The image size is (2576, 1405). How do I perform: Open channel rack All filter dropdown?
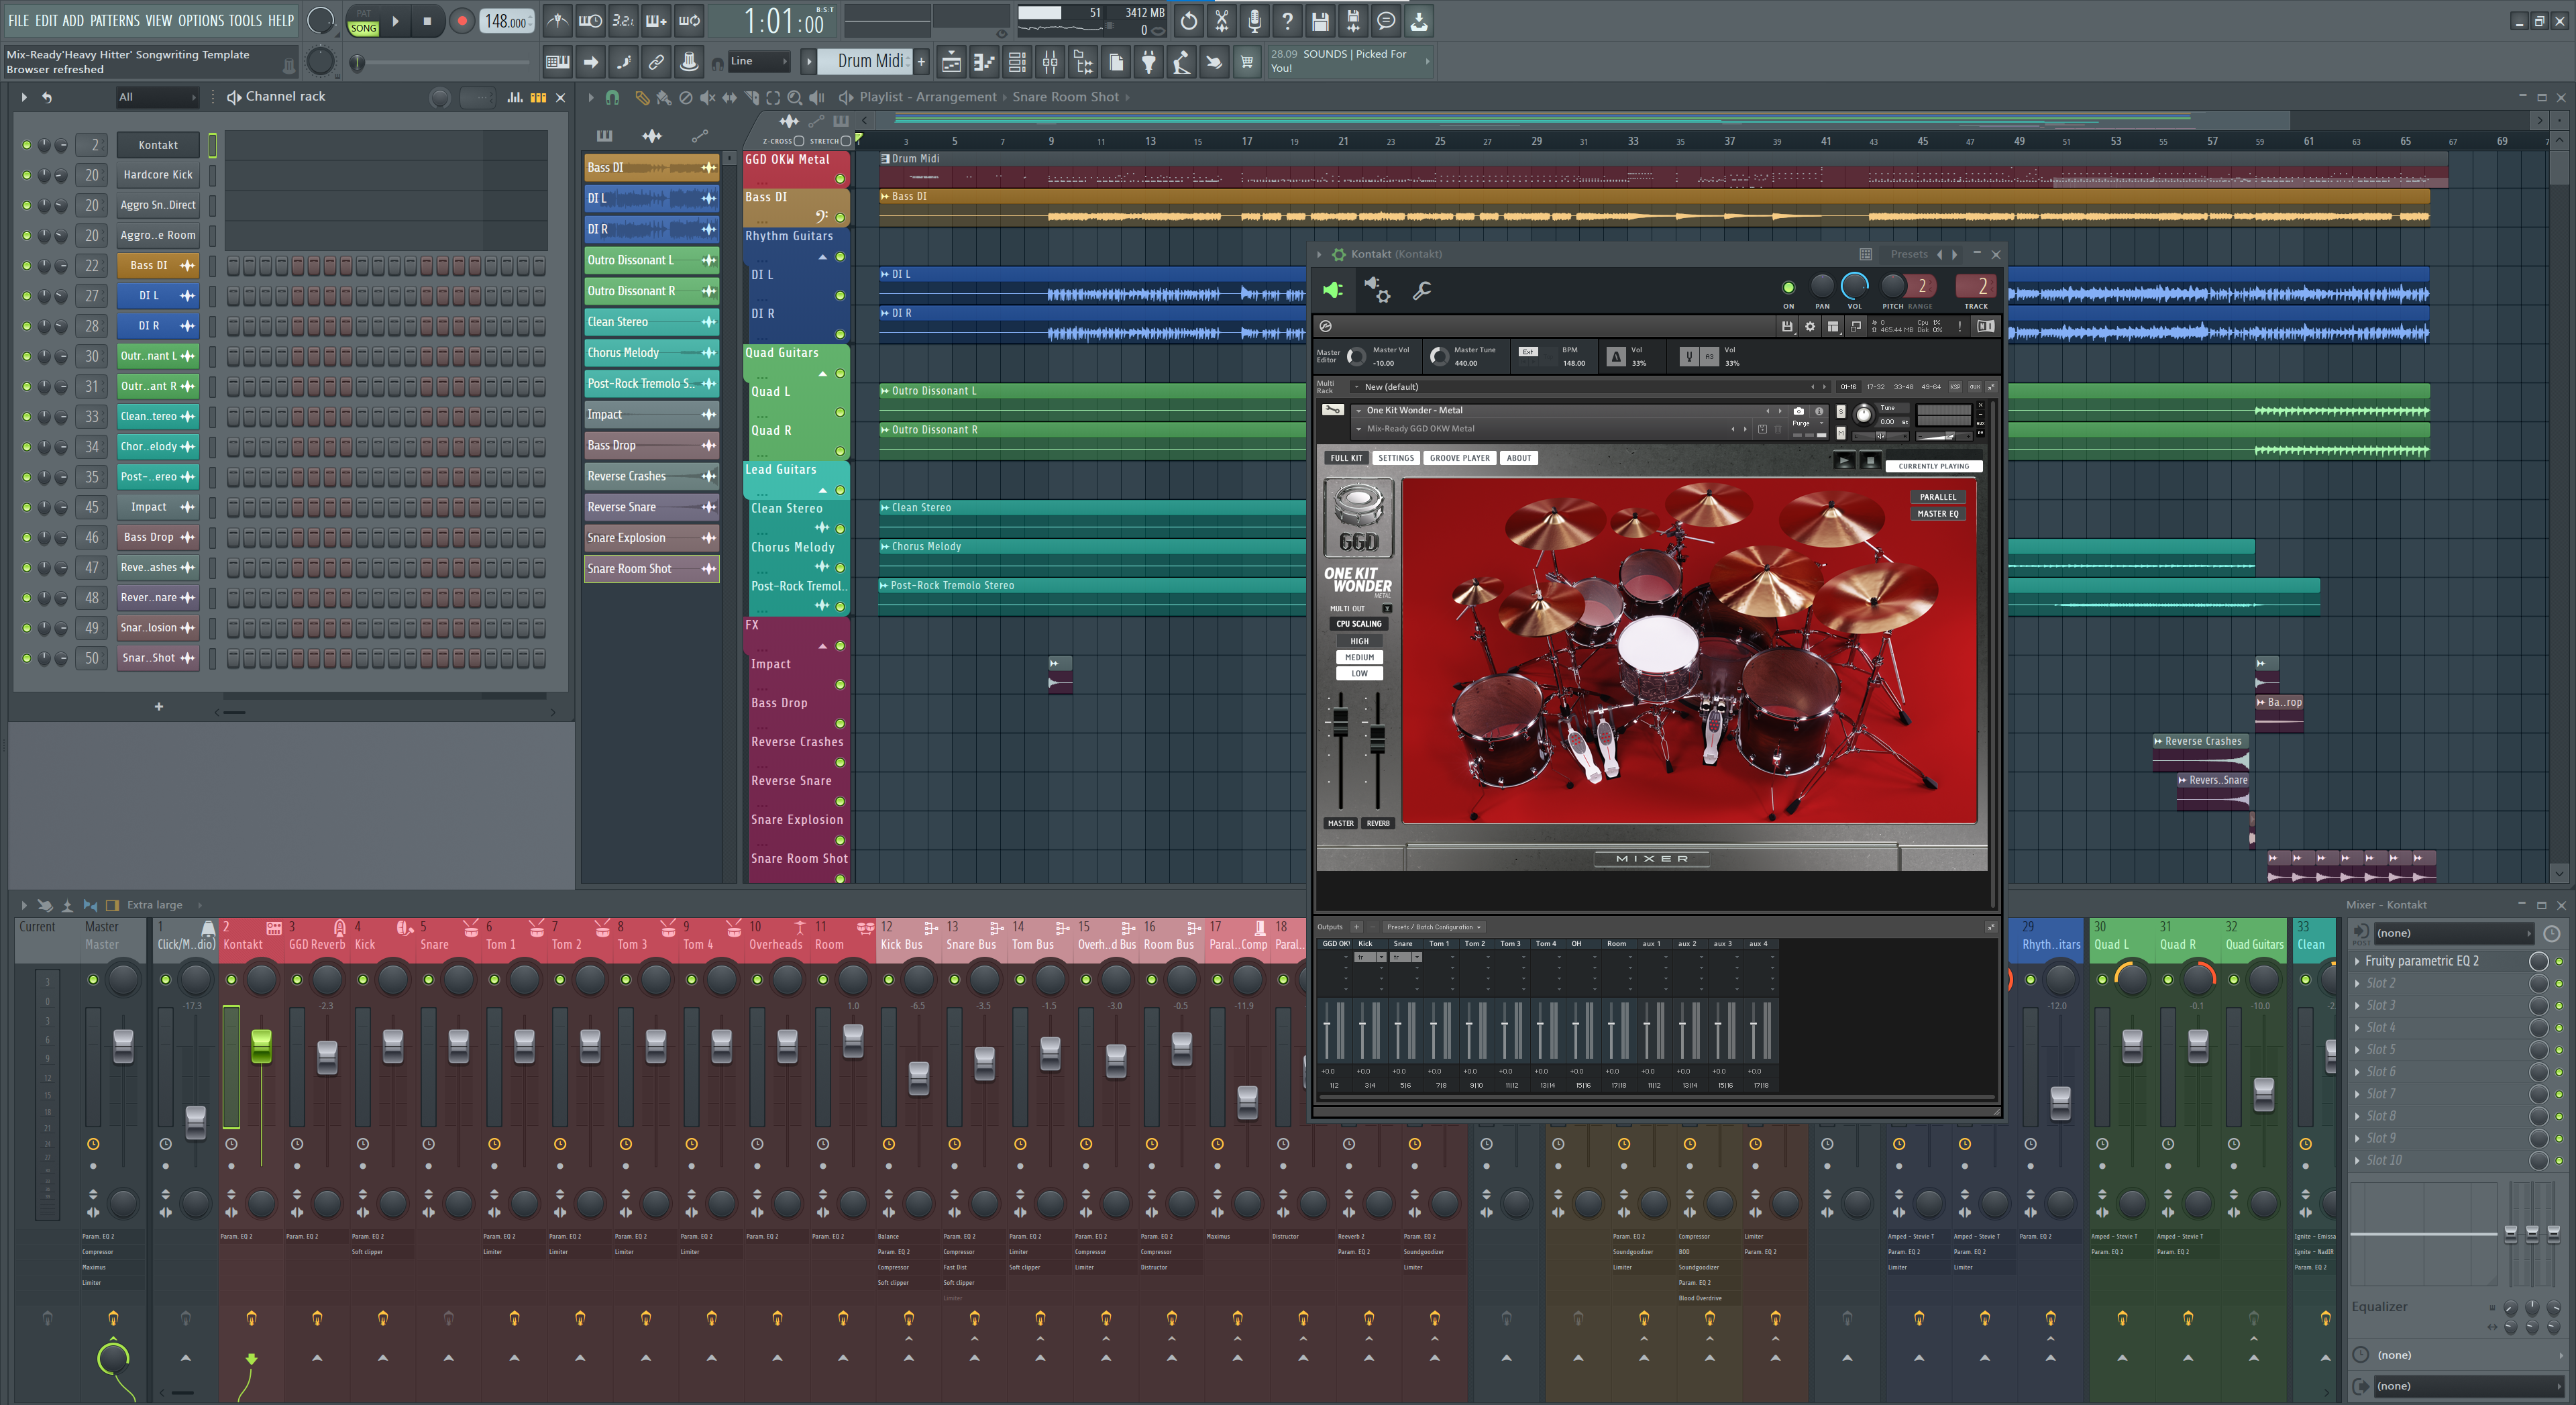tap(157, 97)
